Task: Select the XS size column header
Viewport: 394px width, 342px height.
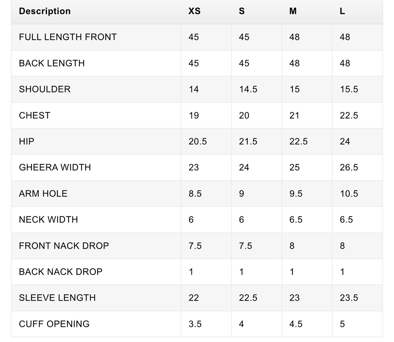Action: 194,11
